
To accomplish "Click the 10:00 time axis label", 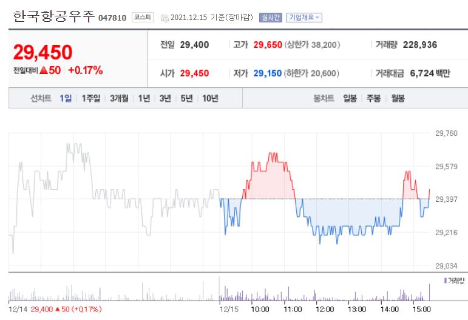I will [260, 309].
